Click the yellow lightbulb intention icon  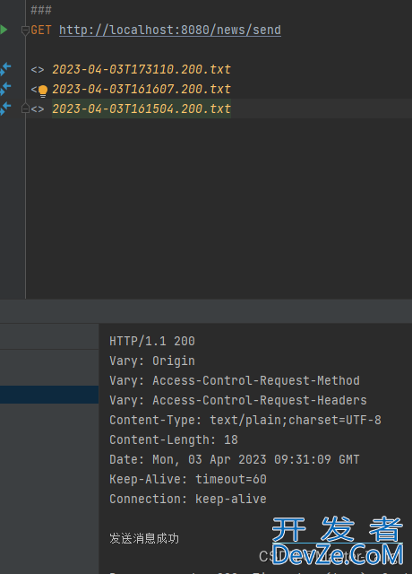coord(43,91)
